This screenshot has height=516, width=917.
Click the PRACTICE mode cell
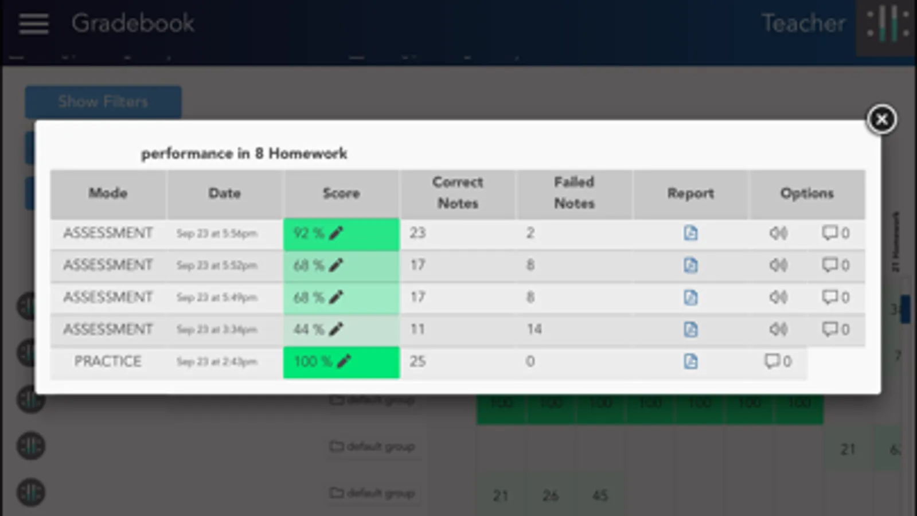pyautogui.click(x=108, y=361)
